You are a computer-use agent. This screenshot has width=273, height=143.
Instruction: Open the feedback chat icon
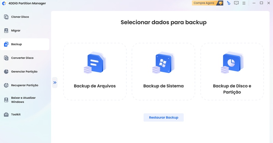coord(236,3)
